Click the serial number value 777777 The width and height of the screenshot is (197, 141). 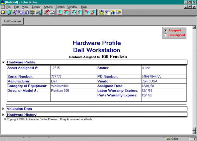coord(56,77)
